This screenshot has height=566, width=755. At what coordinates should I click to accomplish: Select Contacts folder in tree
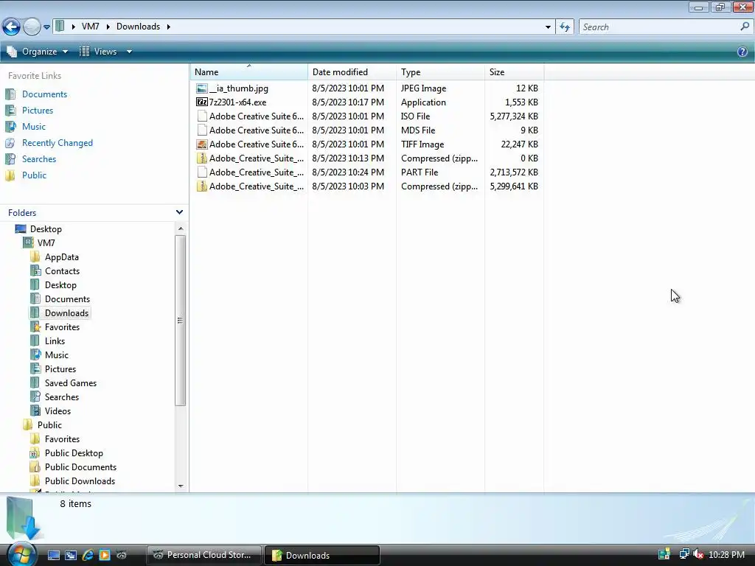tap(62, 271)
